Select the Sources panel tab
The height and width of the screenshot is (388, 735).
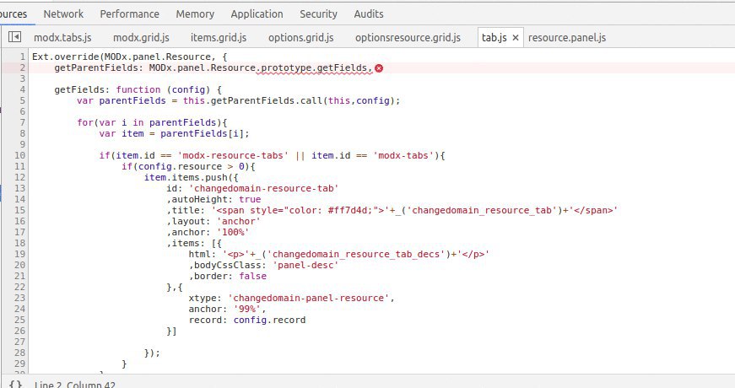(14, 14)
